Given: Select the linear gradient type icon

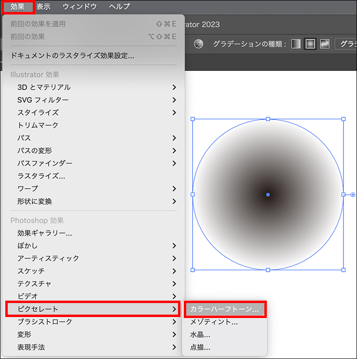Looking at the screenshot, I should pos(296,44).
